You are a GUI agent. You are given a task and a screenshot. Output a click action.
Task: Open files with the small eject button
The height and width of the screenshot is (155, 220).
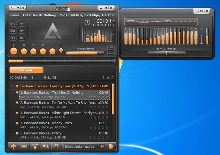click(61, 50)
